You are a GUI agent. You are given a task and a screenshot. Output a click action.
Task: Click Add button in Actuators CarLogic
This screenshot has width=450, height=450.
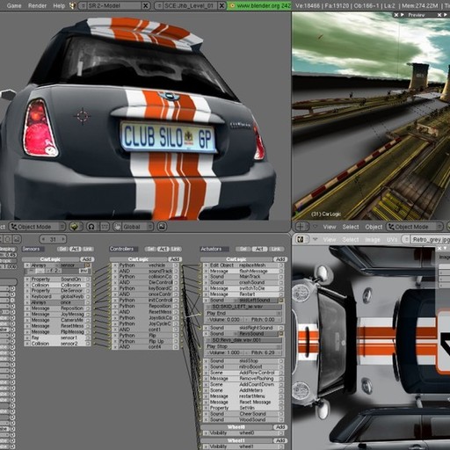(x=280, y=259)
